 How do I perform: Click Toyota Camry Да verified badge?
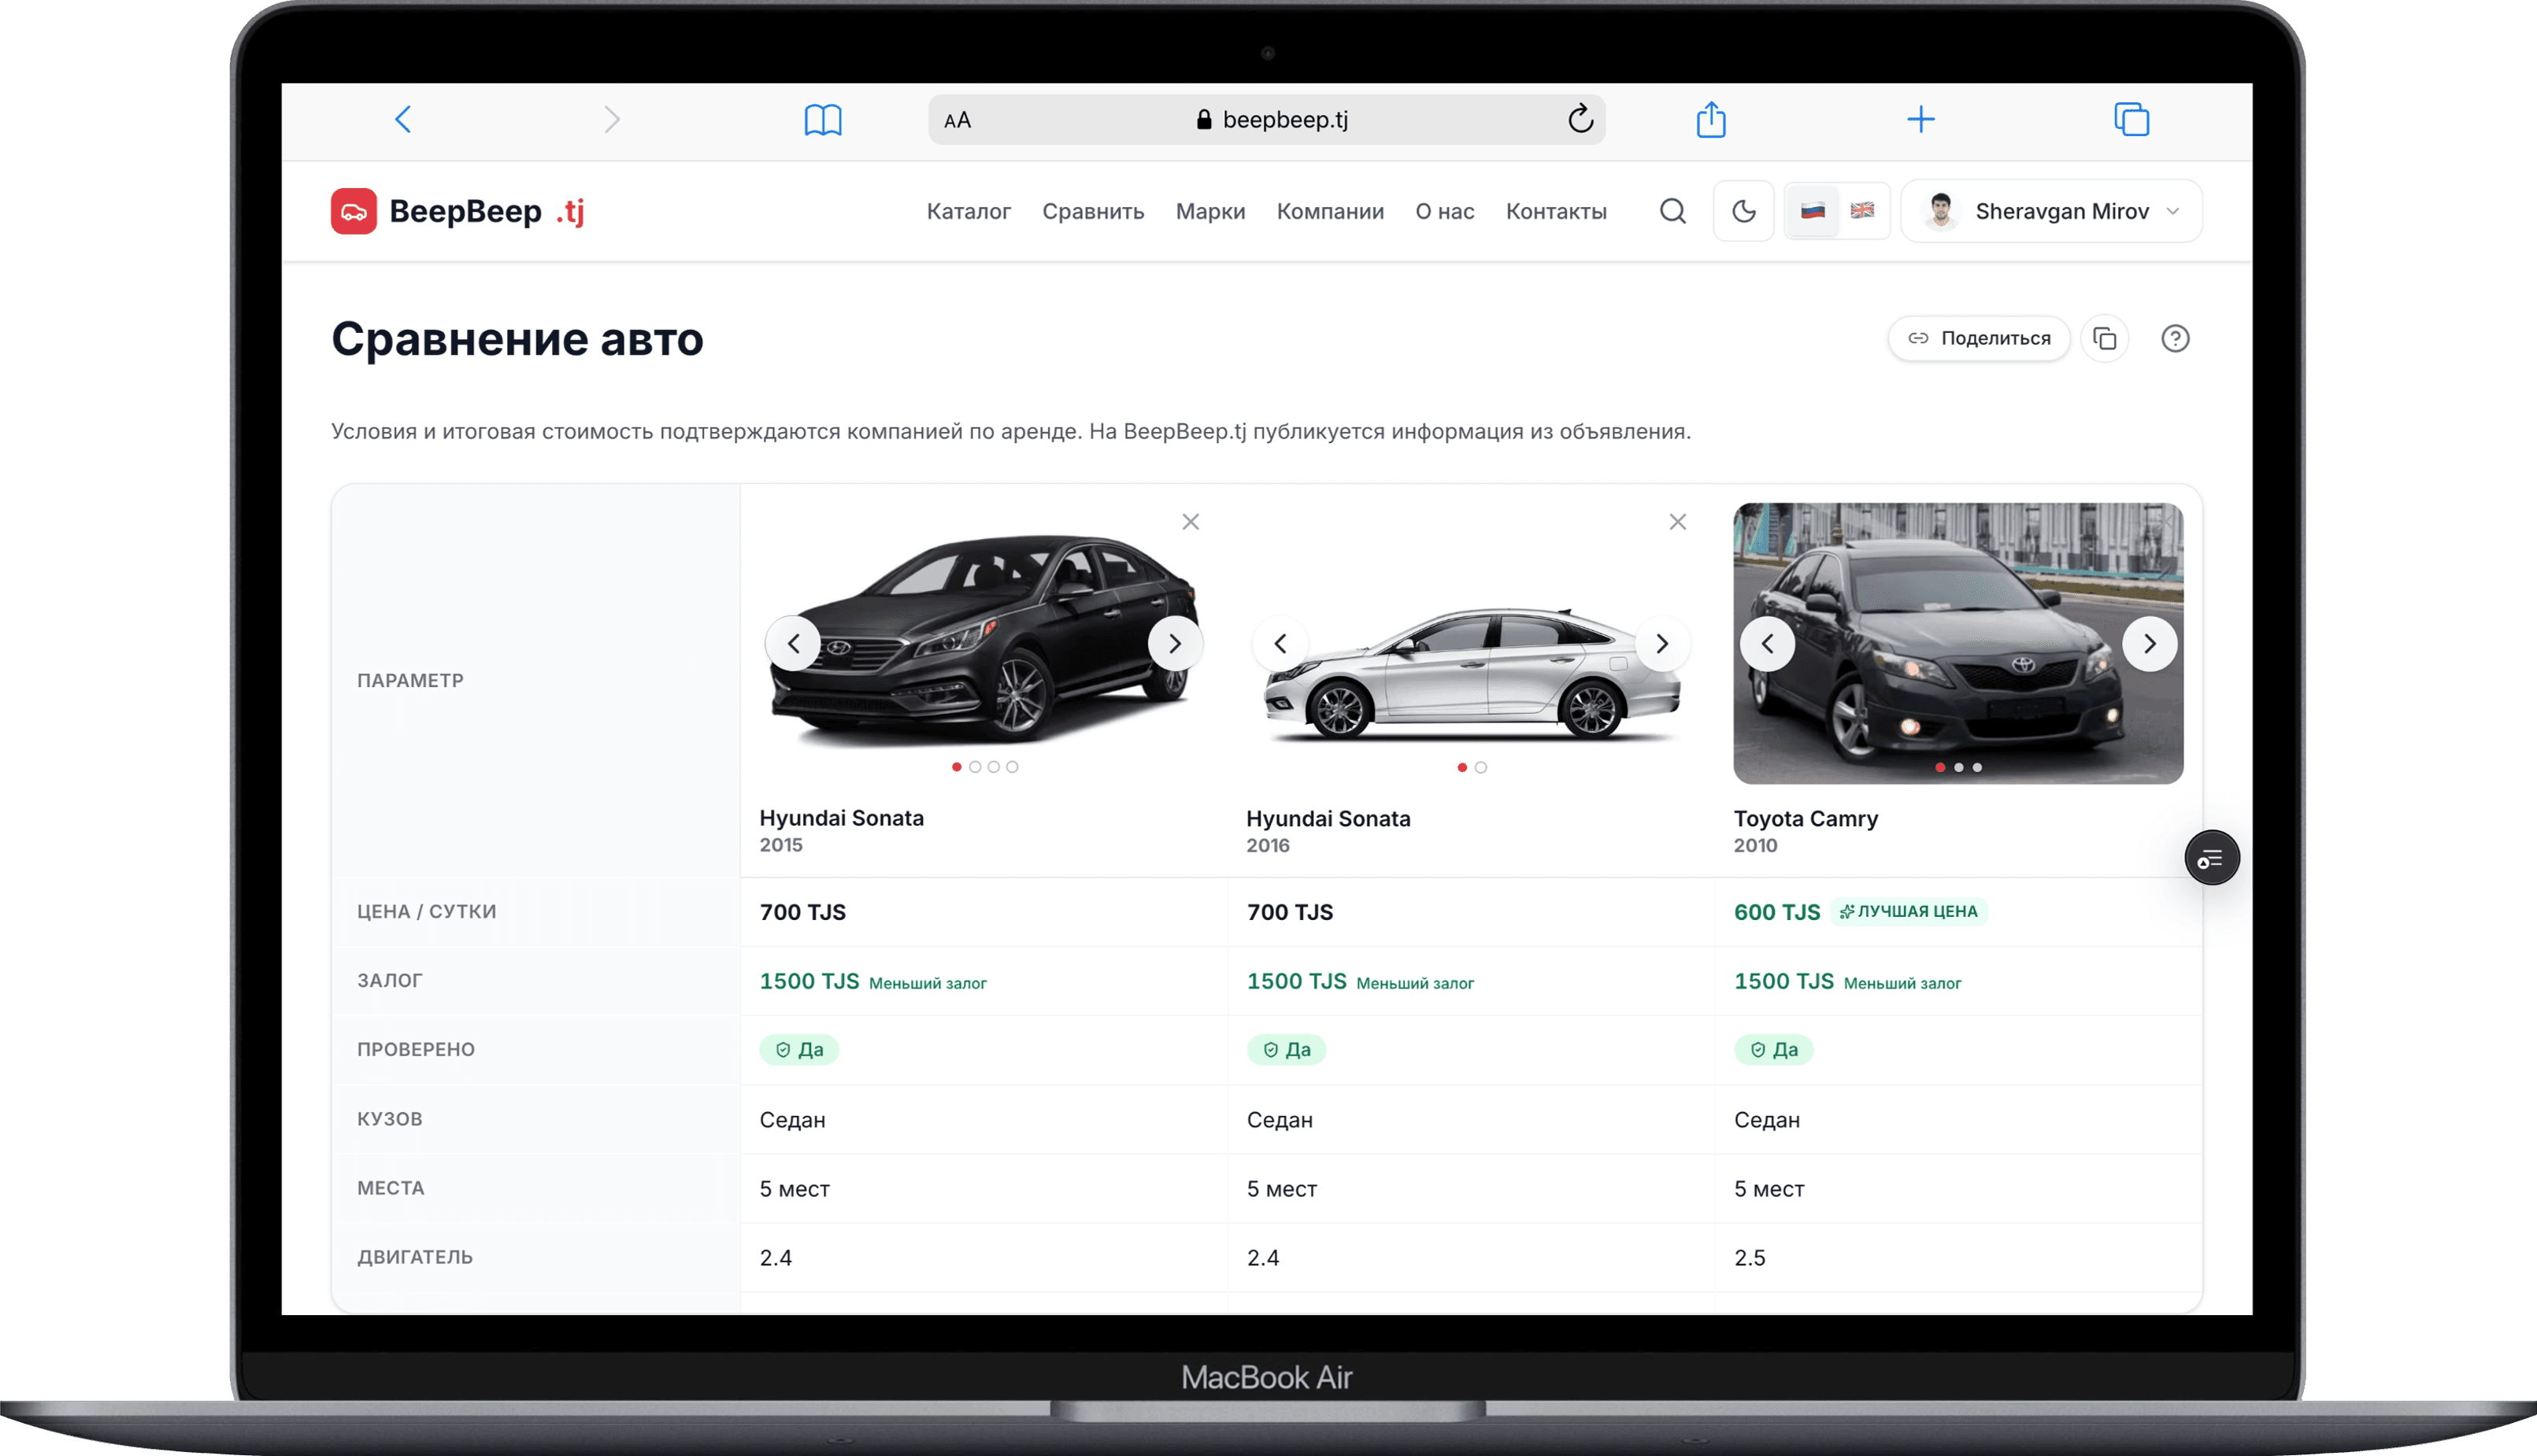pyautogui.click(x=1772, y=1049)
